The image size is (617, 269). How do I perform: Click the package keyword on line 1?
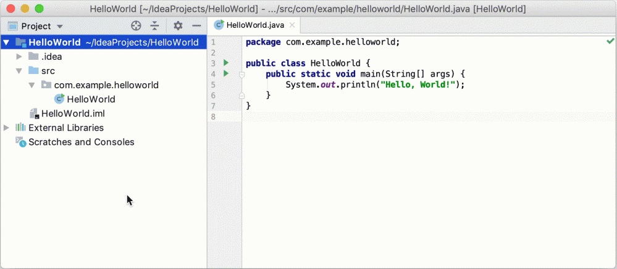click(263, 42)
